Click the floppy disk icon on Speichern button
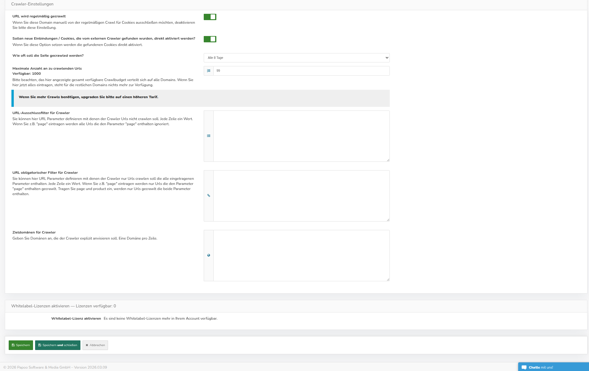The image size is (589, 371). (x=13, y=345)
